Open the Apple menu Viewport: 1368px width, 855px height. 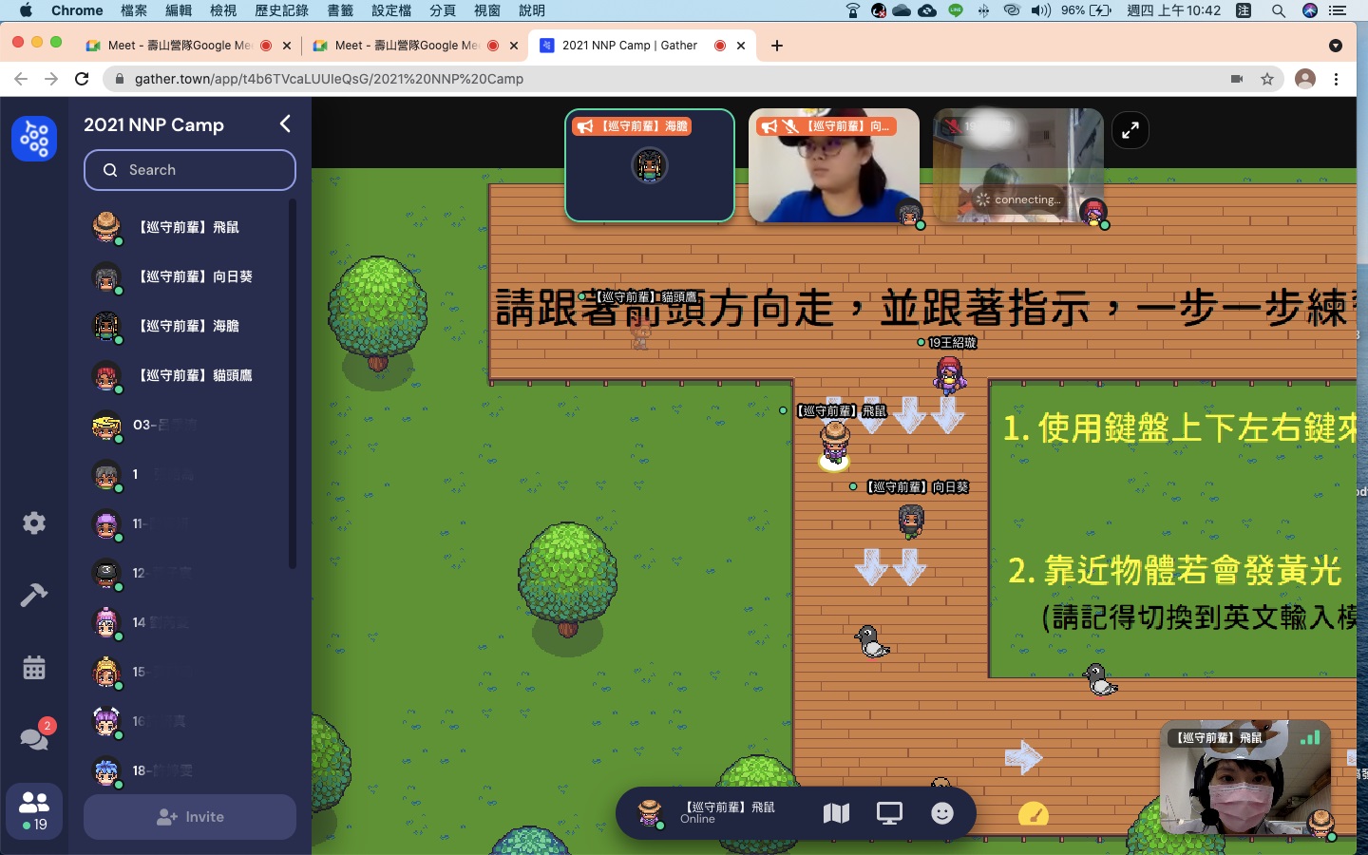tap(26, 10)
